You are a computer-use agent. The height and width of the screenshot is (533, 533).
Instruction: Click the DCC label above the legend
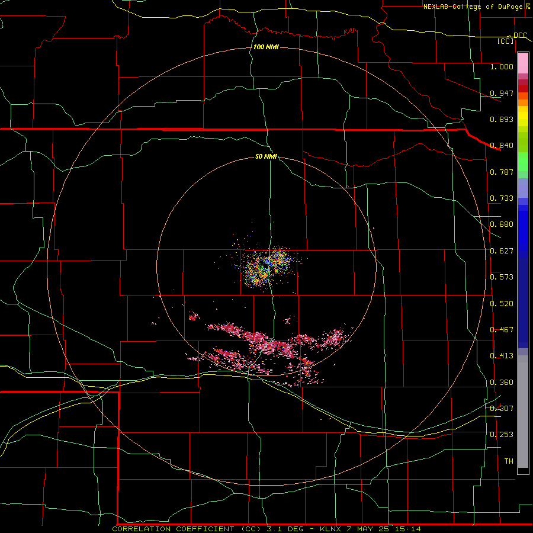pos(520,36)
